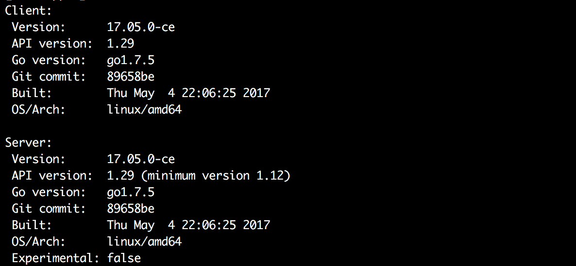
Task: Click the Client Git commit hash 89658be
Action: click(x=131, y=77)
